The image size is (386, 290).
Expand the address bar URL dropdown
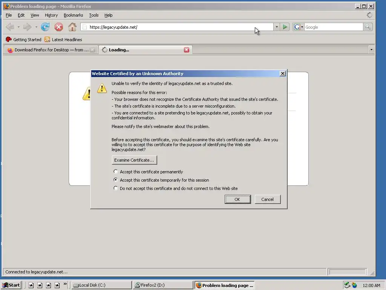277,27
